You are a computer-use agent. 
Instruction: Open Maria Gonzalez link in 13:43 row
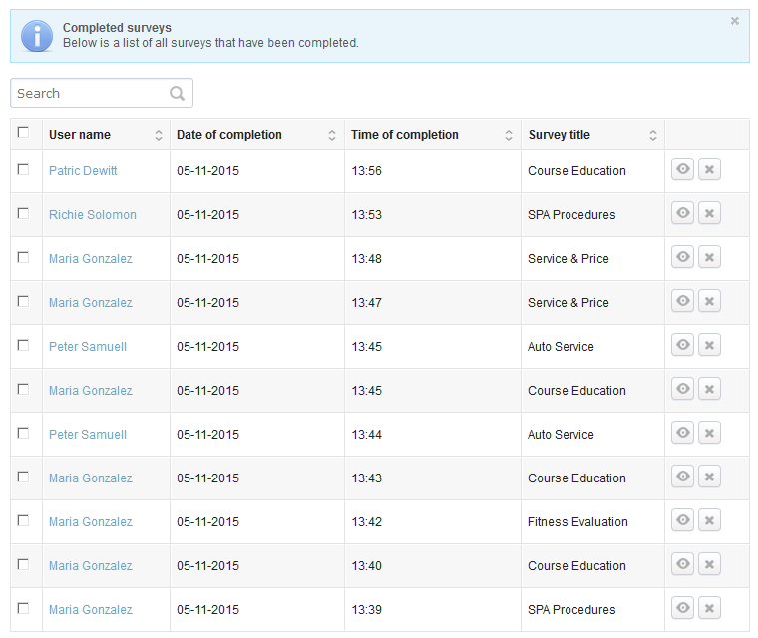click(91, 478)
